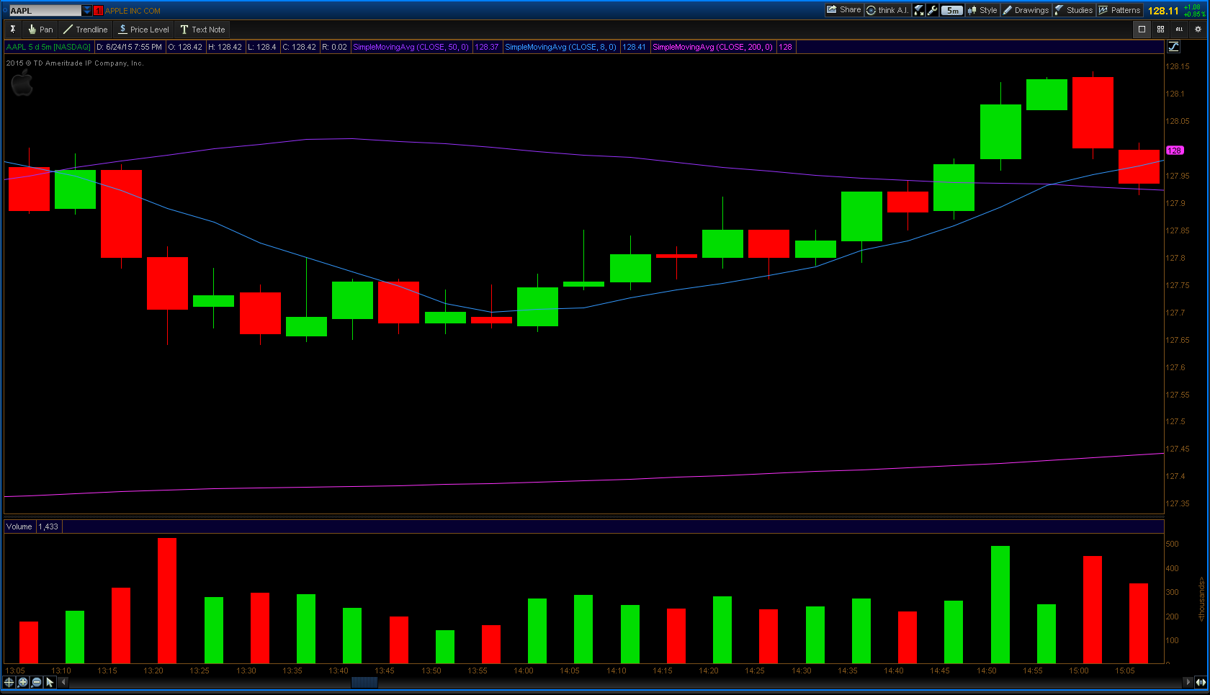Viewport: 1210px width, 695px height.
Task: Select the Trendline drawing tool
Action: pyautogui.click(x=85, y=30)
